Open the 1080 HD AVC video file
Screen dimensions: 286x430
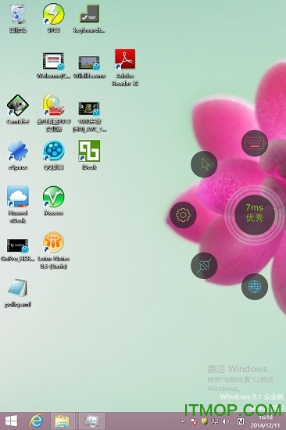pyautogui.click(x=89, y=116)
